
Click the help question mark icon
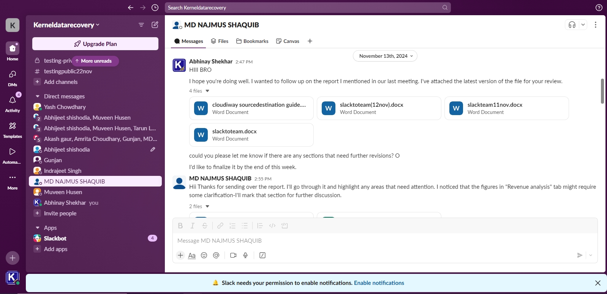[x=599, y=8]
